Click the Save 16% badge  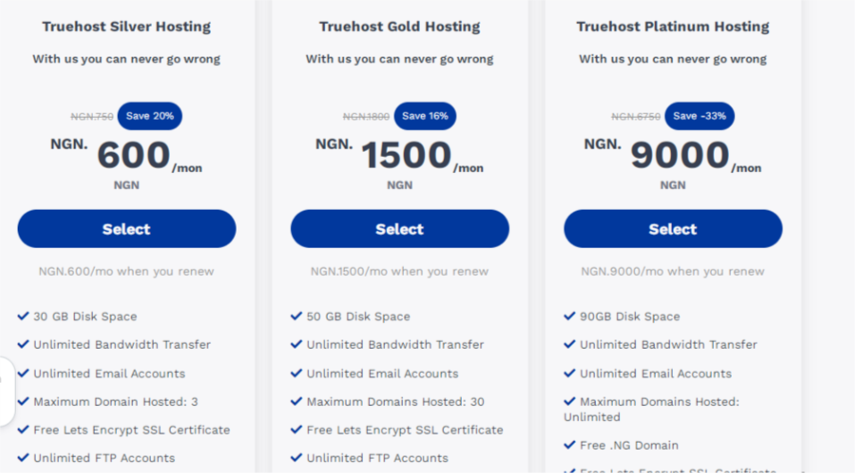coord(424,116)
